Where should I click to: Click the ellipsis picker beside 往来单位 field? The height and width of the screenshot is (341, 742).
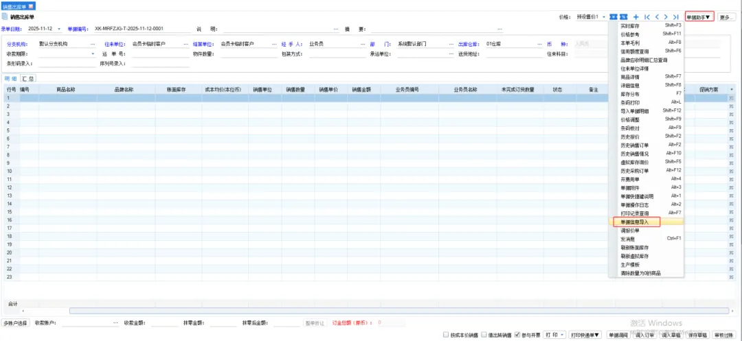pyautogui.click(x=185, y=44)
